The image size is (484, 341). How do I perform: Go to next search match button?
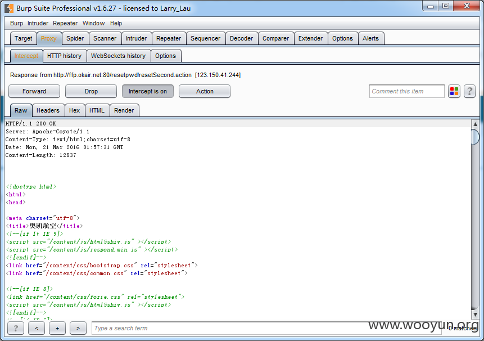[78, 328]
